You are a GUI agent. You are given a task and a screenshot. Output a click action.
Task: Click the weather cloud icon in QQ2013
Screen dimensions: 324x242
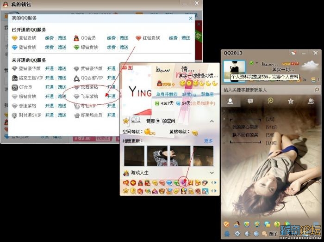click(x=310, y=65)
